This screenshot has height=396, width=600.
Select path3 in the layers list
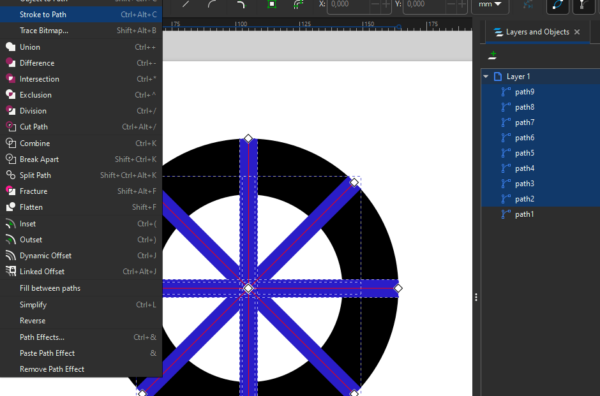[540, 184]
